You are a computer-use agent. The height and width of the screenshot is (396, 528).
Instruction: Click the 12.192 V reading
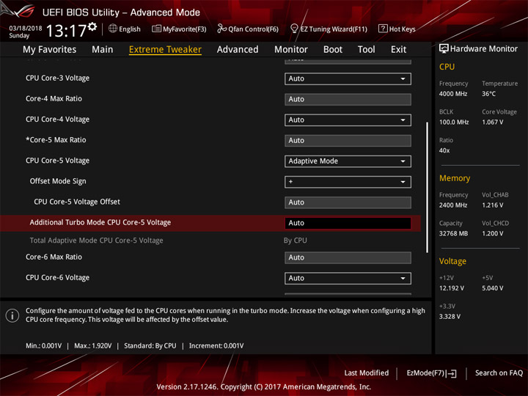click(x=452, y=288)
